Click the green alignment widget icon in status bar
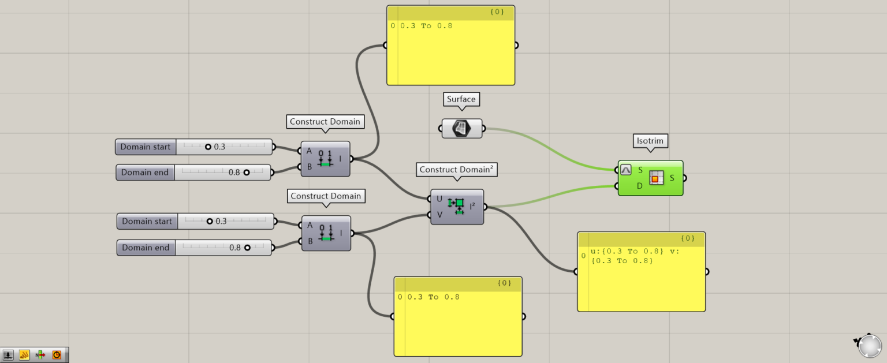Viewport: 887px width, 363px height. [x=40, y=354]
